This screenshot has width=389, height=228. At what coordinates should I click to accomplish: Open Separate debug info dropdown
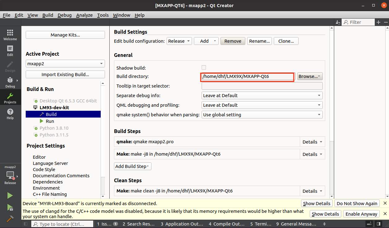point(262,96)
